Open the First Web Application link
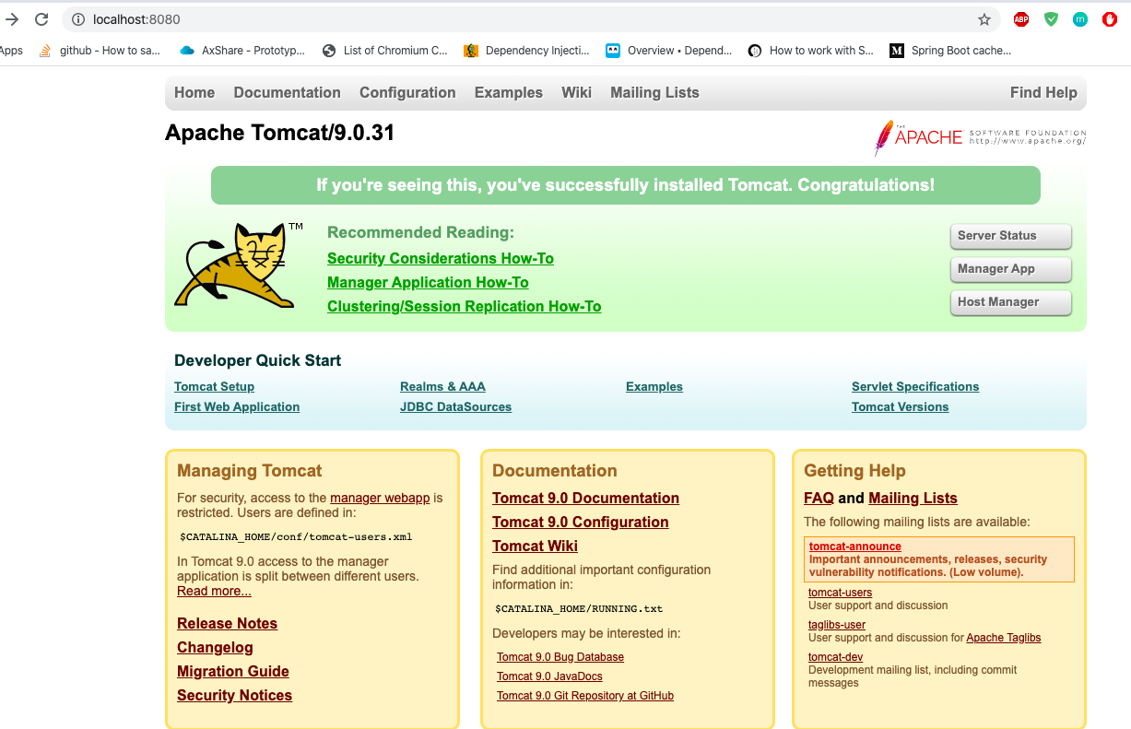The image size is (1131, 729). (x=237, y=406)
